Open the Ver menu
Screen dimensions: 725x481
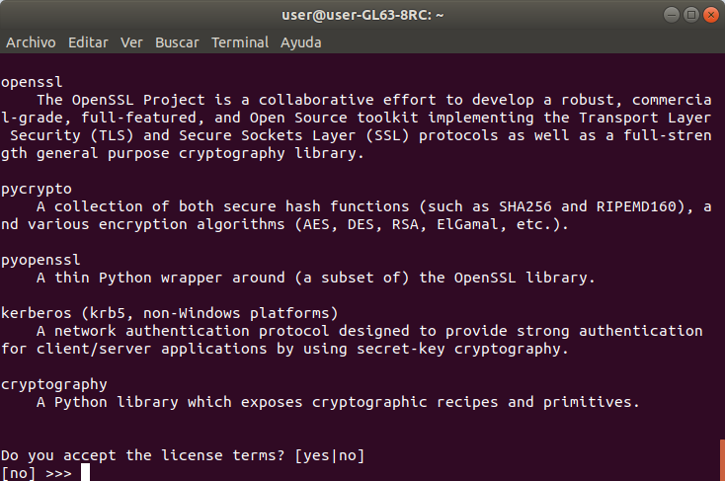point(131,42)
